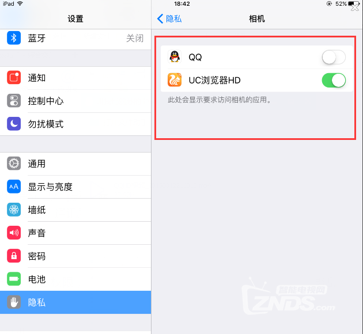This screenshot has height=334, width=363.
Task: Go back with the 隐私 chevron
Action: coord(169,19)
